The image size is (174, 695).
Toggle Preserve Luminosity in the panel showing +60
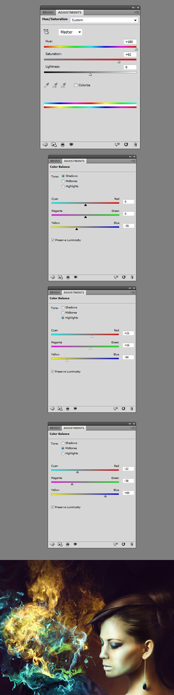point(53,507)
